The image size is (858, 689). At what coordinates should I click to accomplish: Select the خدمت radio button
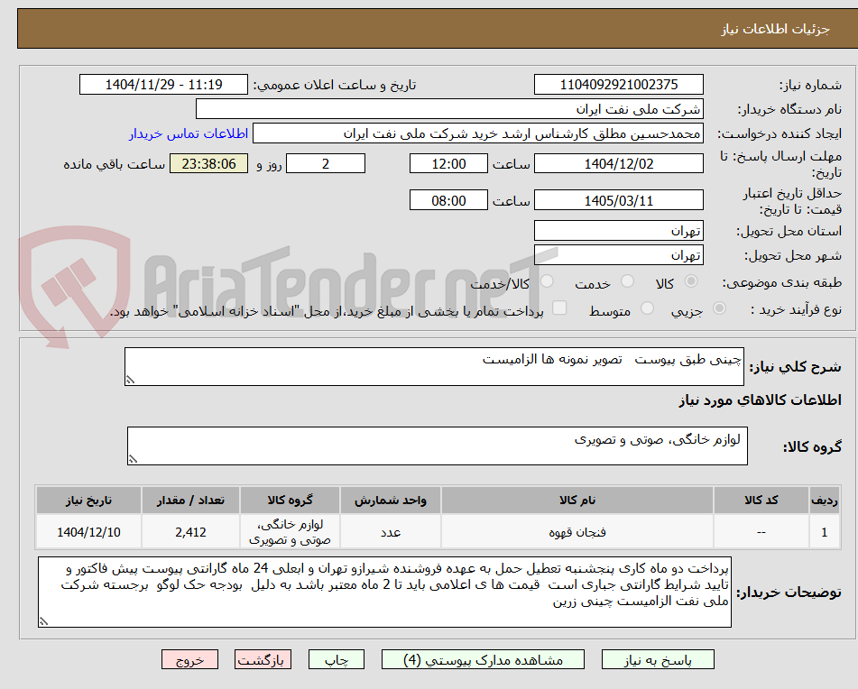click(x=627, y=281)
